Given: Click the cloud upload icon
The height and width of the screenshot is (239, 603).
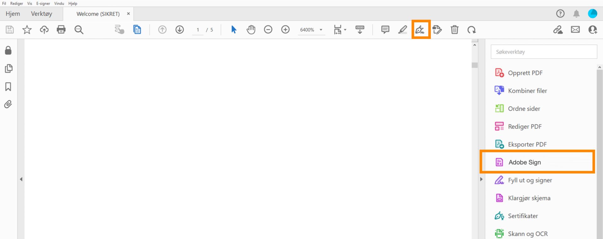Looking at the screenshot, I should pyautogui.click(x=44, y=30).
